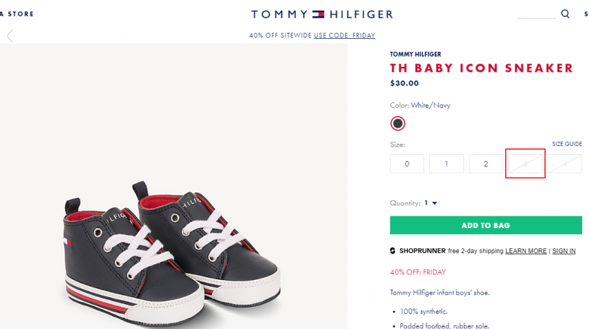Select size 0

[x=407, y=164]
